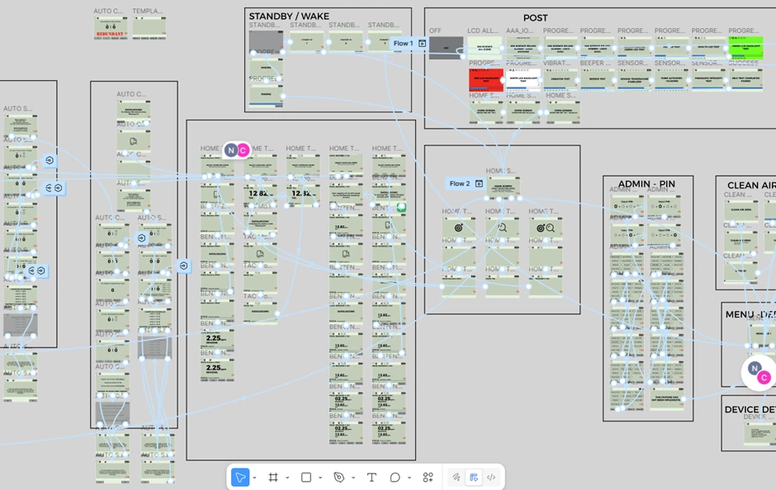Click the Flow 1 starting point label

pyautogui.click(x=404, y=44)
